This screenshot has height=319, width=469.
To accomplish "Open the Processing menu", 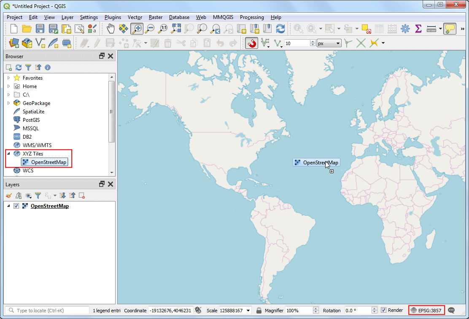I will [x=252, y=17].
